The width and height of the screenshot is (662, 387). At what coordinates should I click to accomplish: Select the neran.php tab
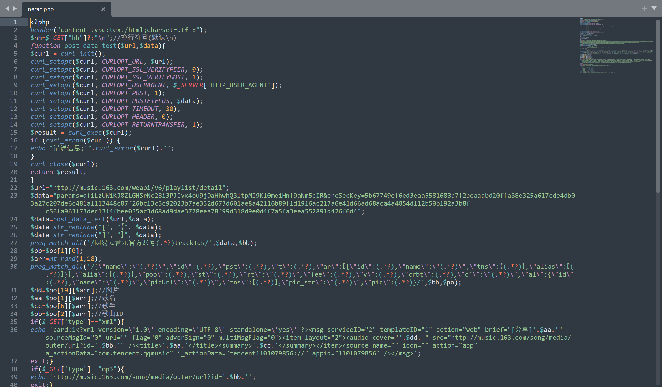click(x=41, y=9)
